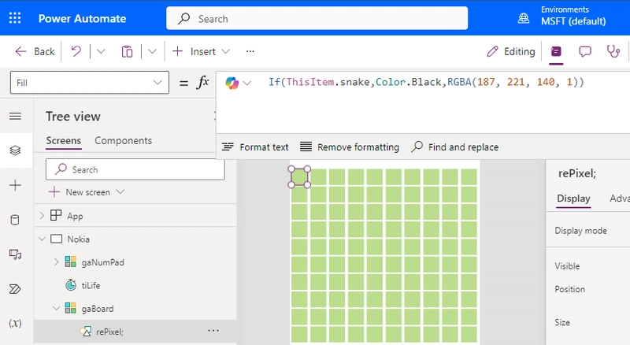
Task: Switch to the Advanced properties tab
Action: click(x=620, y=198)
